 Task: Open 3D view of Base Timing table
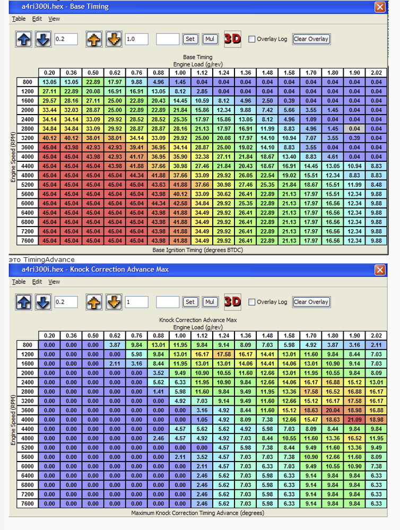point(232,39)
